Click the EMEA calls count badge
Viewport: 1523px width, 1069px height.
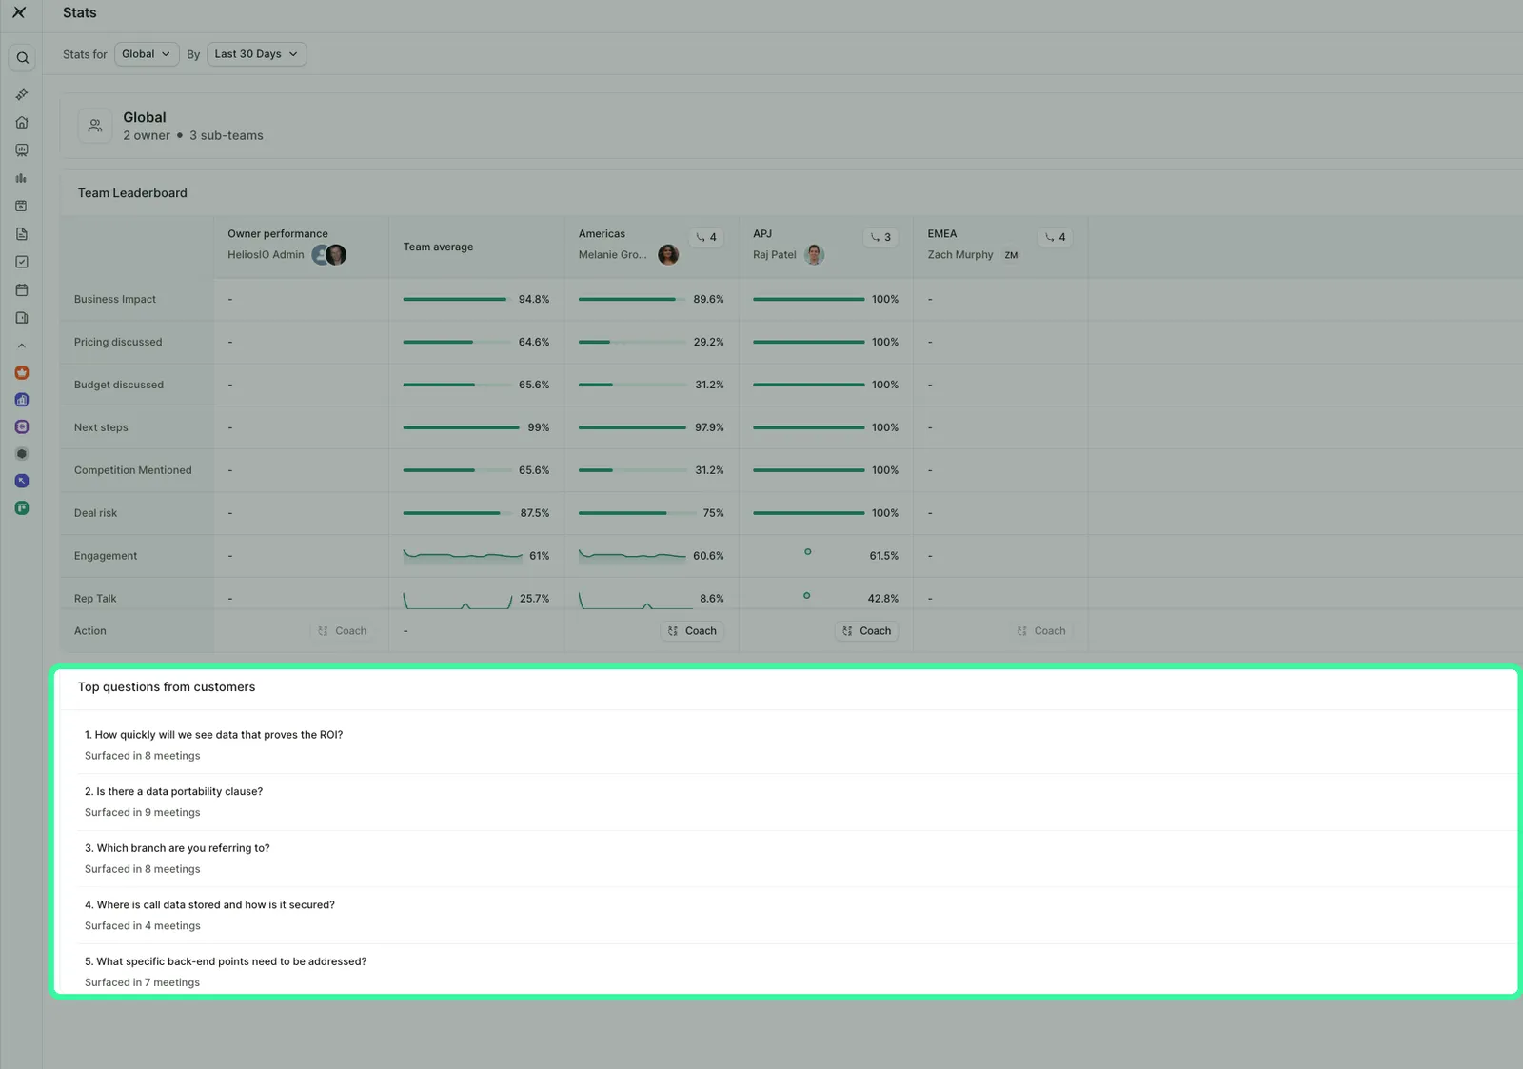point(1056,237)
